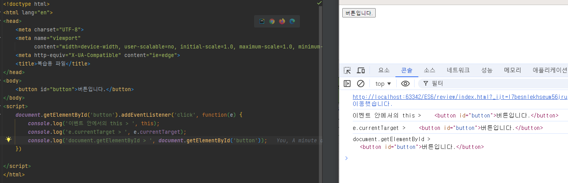The height and width of the screenshot is (183, 568).
Task: Click the 이동했습니다. navigation message
Action: [x=372, y=104]
